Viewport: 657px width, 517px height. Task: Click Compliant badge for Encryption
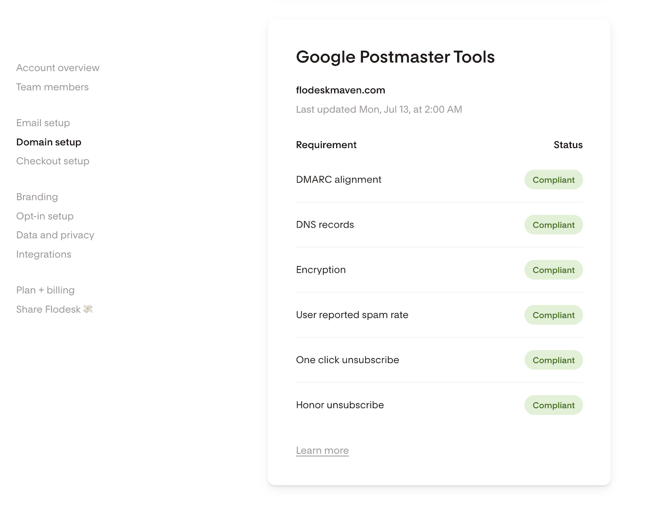tap(553, 270)
